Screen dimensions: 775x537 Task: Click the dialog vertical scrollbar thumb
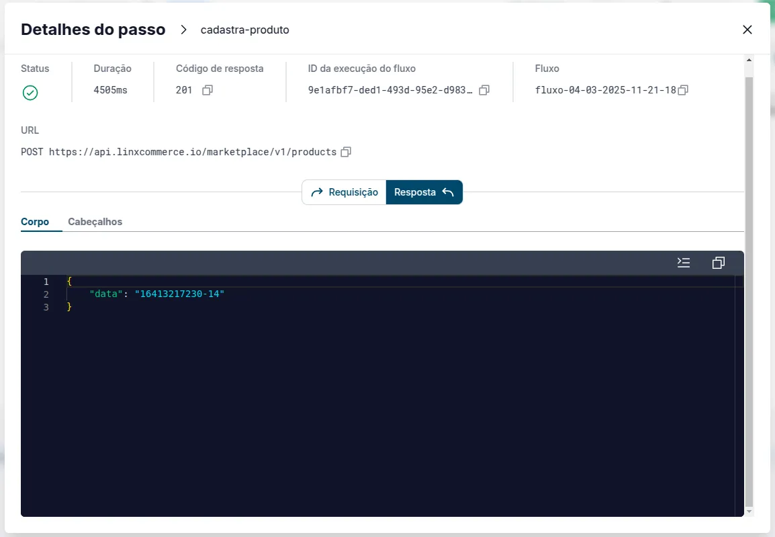tap(749, 292)
